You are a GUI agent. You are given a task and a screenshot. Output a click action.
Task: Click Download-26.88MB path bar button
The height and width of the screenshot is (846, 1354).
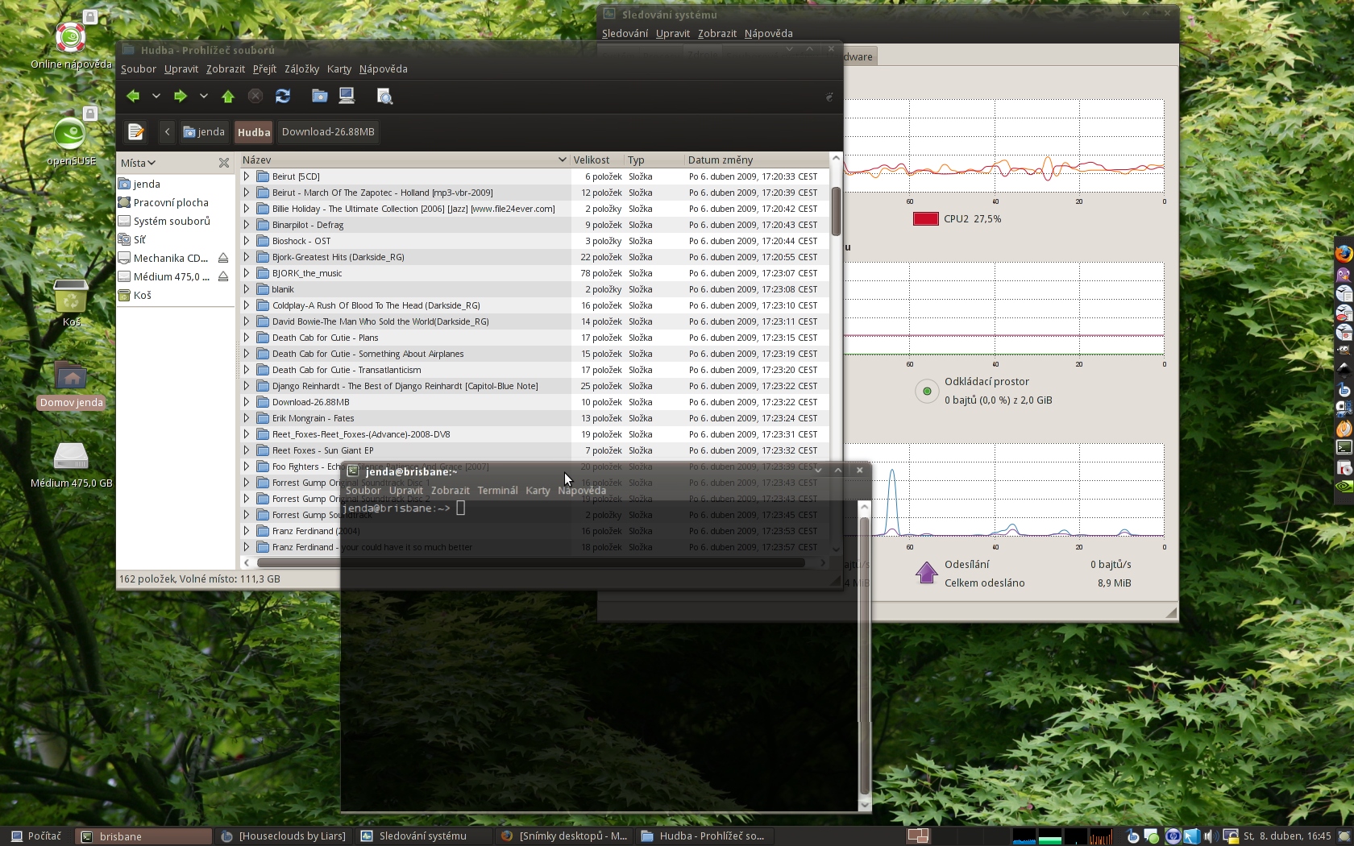(328, 131)
